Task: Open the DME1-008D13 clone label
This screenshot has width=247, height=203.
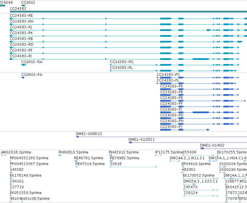Action: 89,134
